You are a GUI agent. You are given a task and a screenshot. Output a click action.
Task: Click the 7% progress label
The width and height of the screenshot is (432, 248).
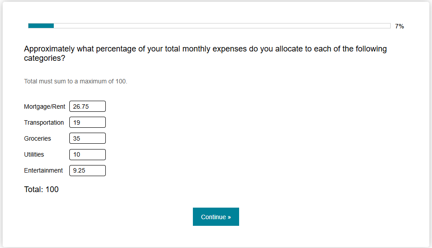[400, 27]
